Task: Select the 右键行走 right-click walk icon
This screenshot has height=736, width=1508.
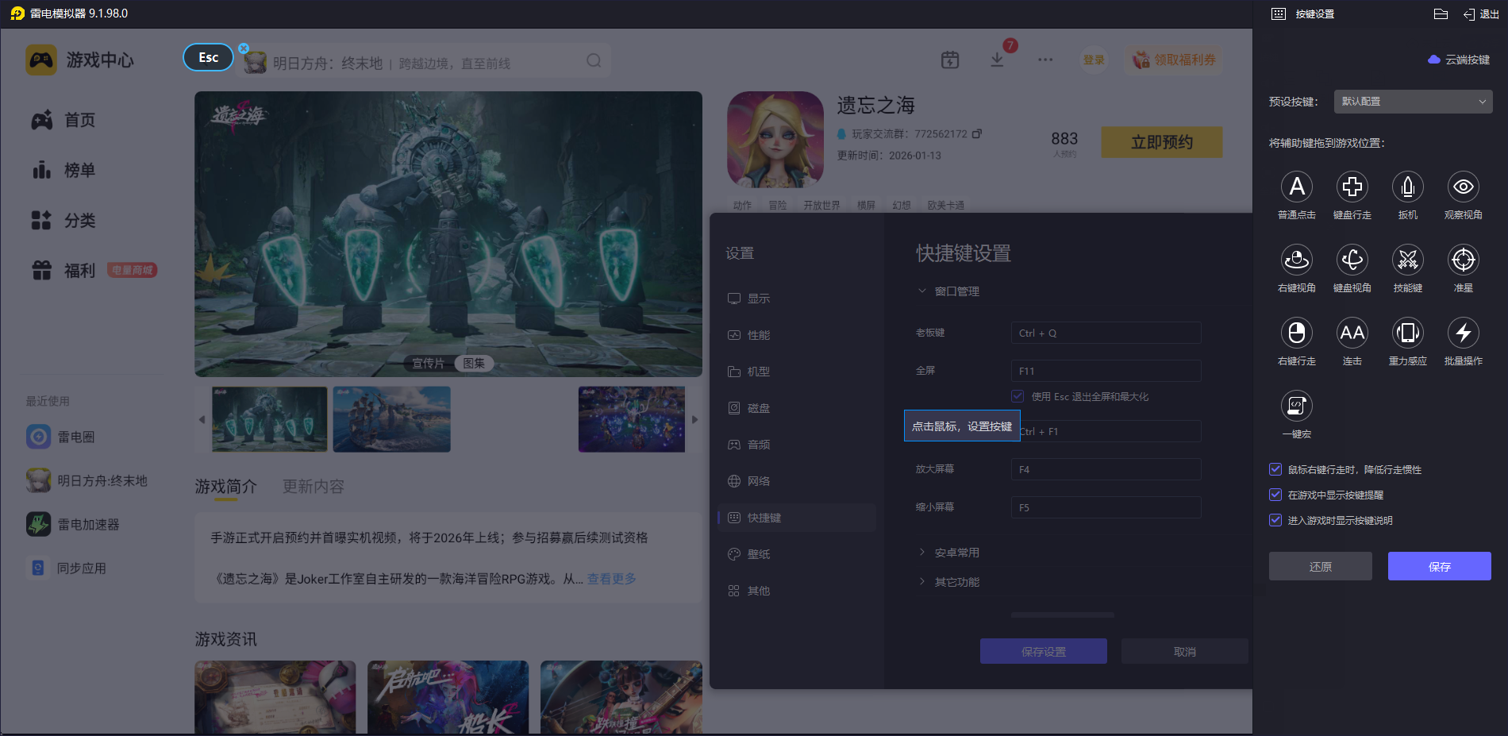Action: [x=1297, y=333]
